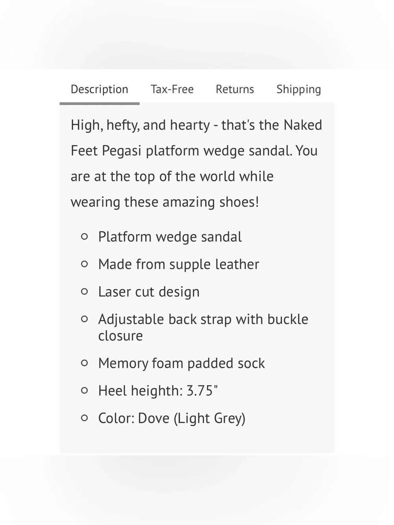Click the 'Heel heighth: 3.75"' entry

pyautogui.click(x=158, y=391)
